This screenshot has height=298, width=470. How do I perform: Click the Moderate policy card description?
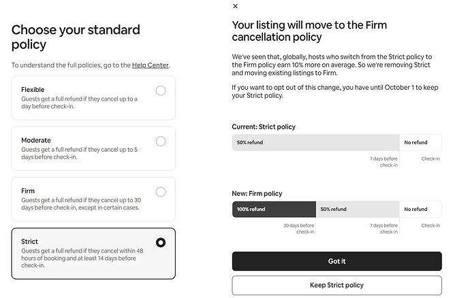pyautogui.click(x=80, y=153)
